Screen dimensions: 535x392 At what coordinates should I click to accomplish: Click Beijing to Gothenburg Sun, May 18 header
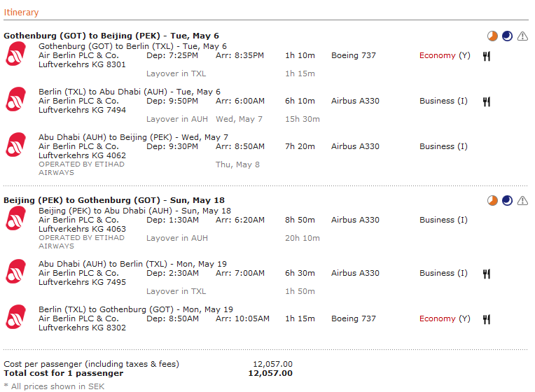point(114,200)
